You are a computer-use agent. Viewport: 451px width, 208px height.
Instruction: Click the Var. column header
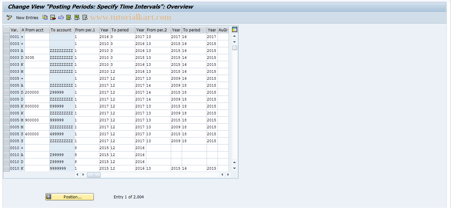tap(14, 30)
